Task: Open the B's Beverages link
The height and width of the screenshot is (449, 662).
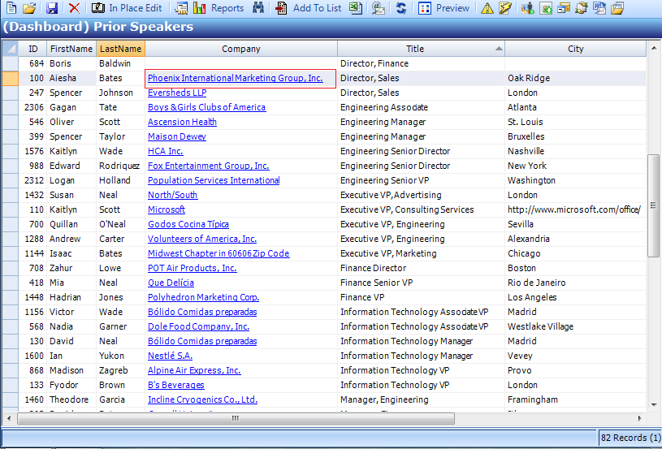Action: click(x=175, y=385)
